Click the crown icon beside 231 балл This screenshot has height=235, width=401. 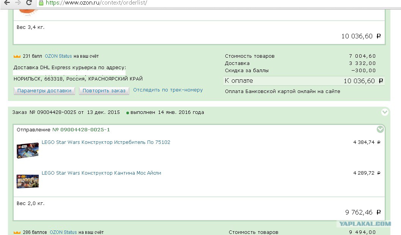point(17,56)
